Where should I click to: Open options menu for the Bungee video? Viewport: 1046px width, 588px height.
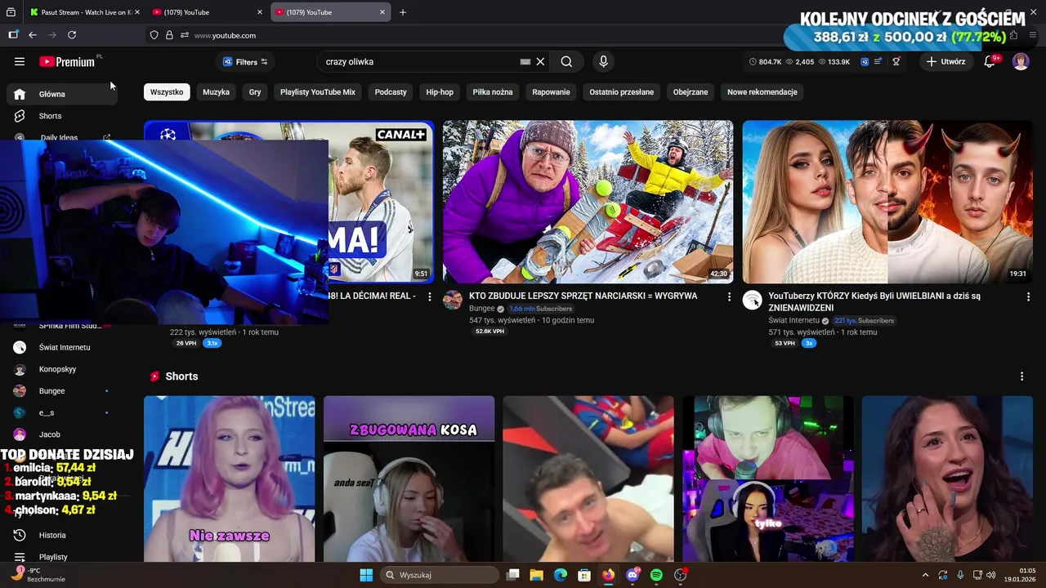coord(729,297)
